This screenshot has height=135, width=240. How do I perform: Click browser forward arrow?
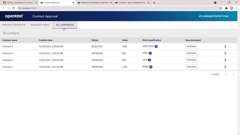(x=8, y=8)
